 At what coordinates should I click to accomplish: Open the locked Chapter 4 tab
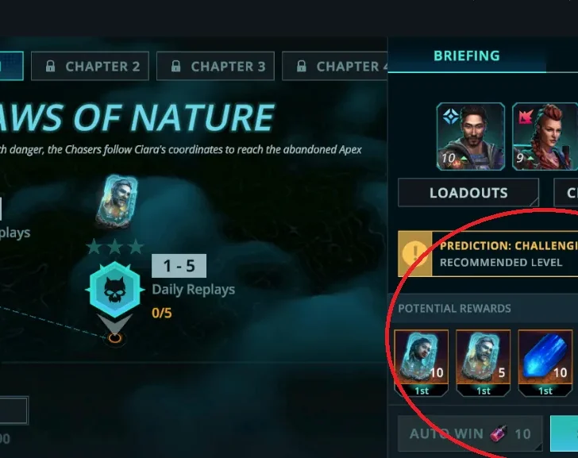tap(335, 67)
